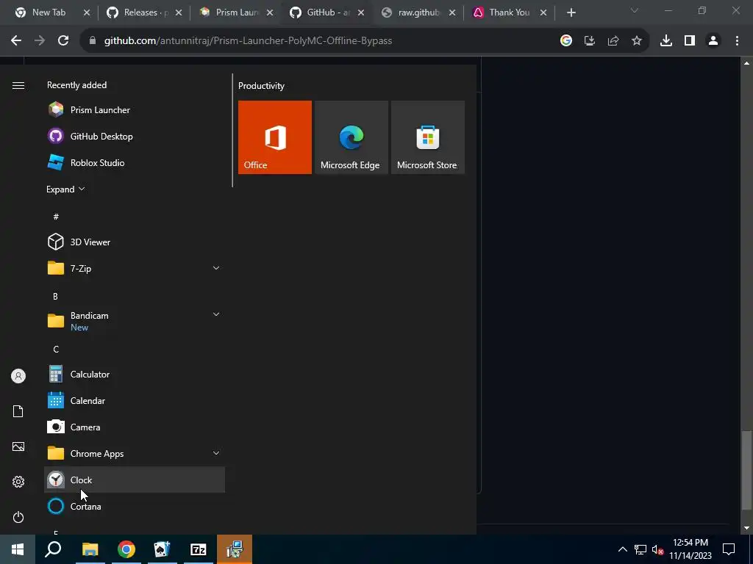The height and width of the screenshot is (564, 753).
Task: Expand the Start menu hamburger navigation
Action: [x=18, y=85]
